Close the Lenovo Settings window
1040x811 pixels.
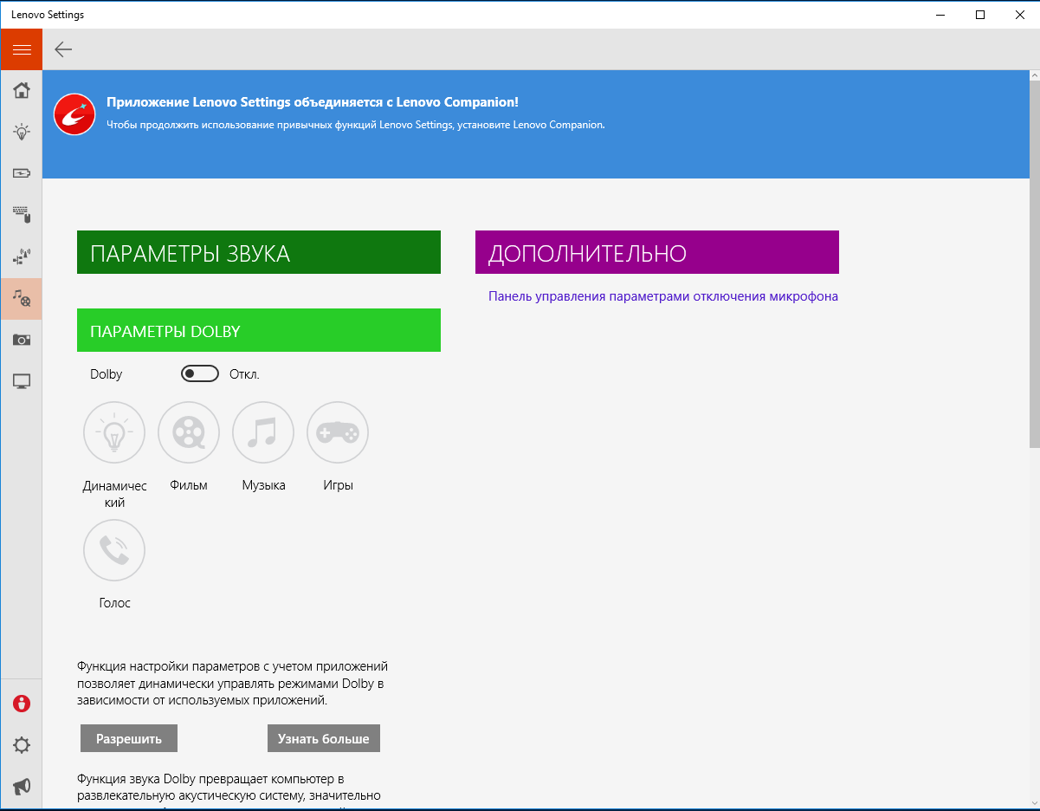[1020, 15]
